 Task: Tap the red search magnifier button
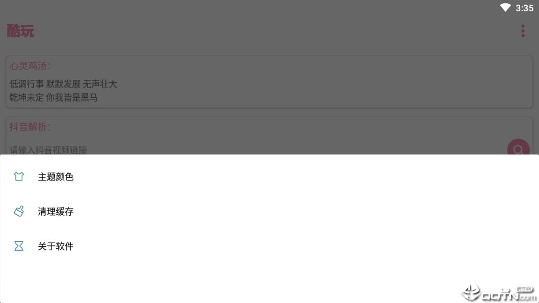click(x=518, y=148)
